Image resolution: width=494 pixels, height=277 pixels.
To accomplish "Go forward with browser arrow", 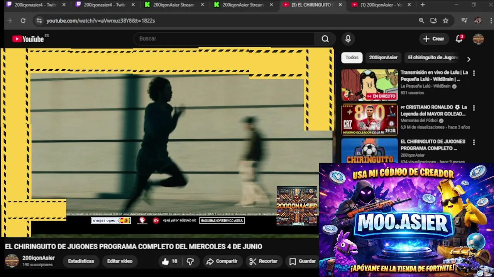I will pos(10,21).
